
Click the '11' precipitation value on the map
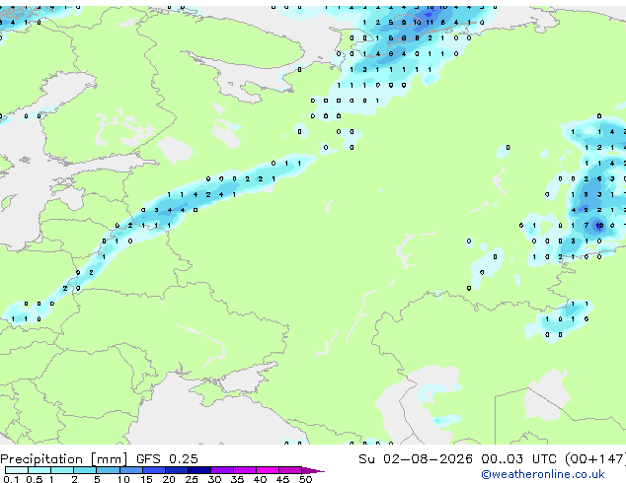[430, 23]
